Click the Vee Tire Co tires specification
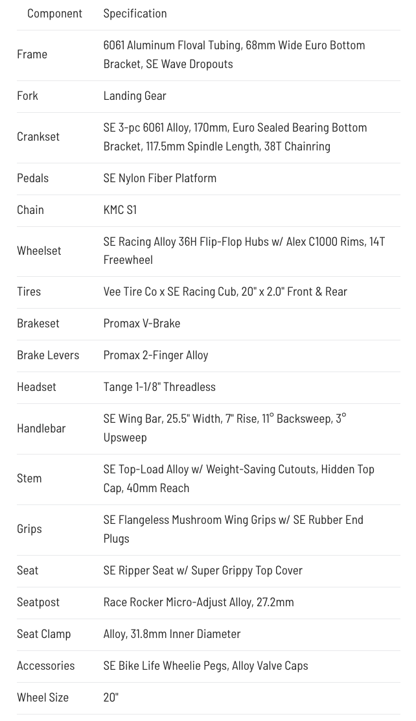 click(225, 292)
